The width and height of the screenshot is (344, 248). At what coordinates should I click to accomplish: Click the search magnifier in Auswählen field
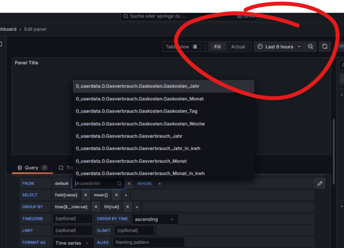pos(119,183)
